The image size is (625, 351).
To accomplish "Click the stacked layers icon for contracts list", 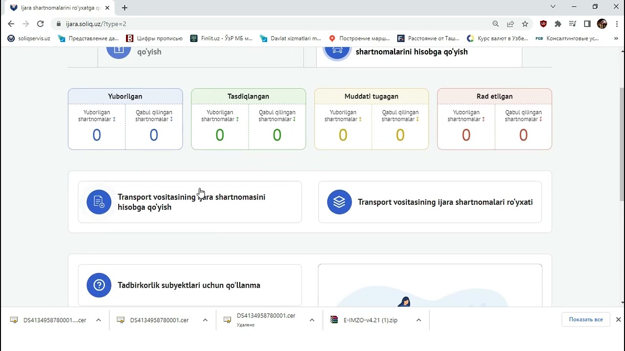I will [x=339, y=202].
